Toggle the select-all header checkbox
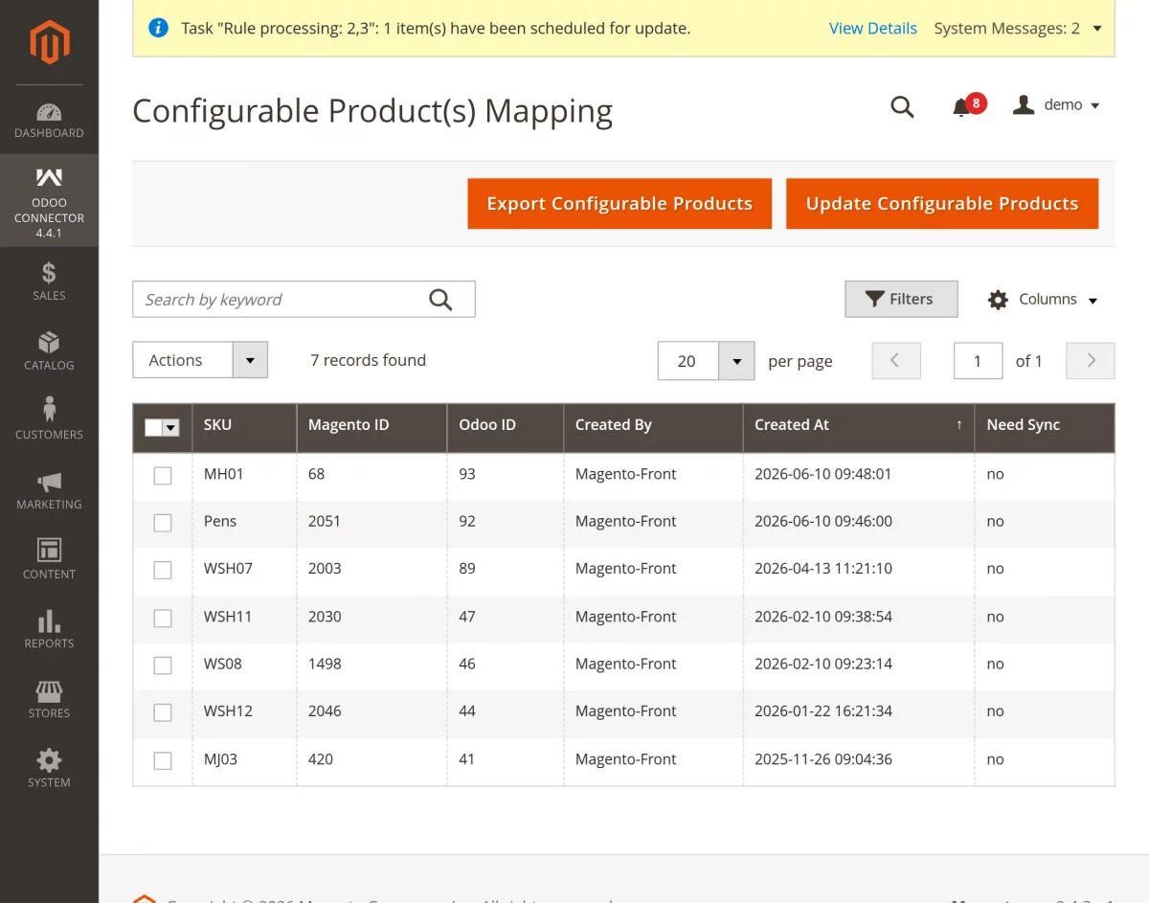This screenshot has width=1149, height=903. (x=153, y=428)
